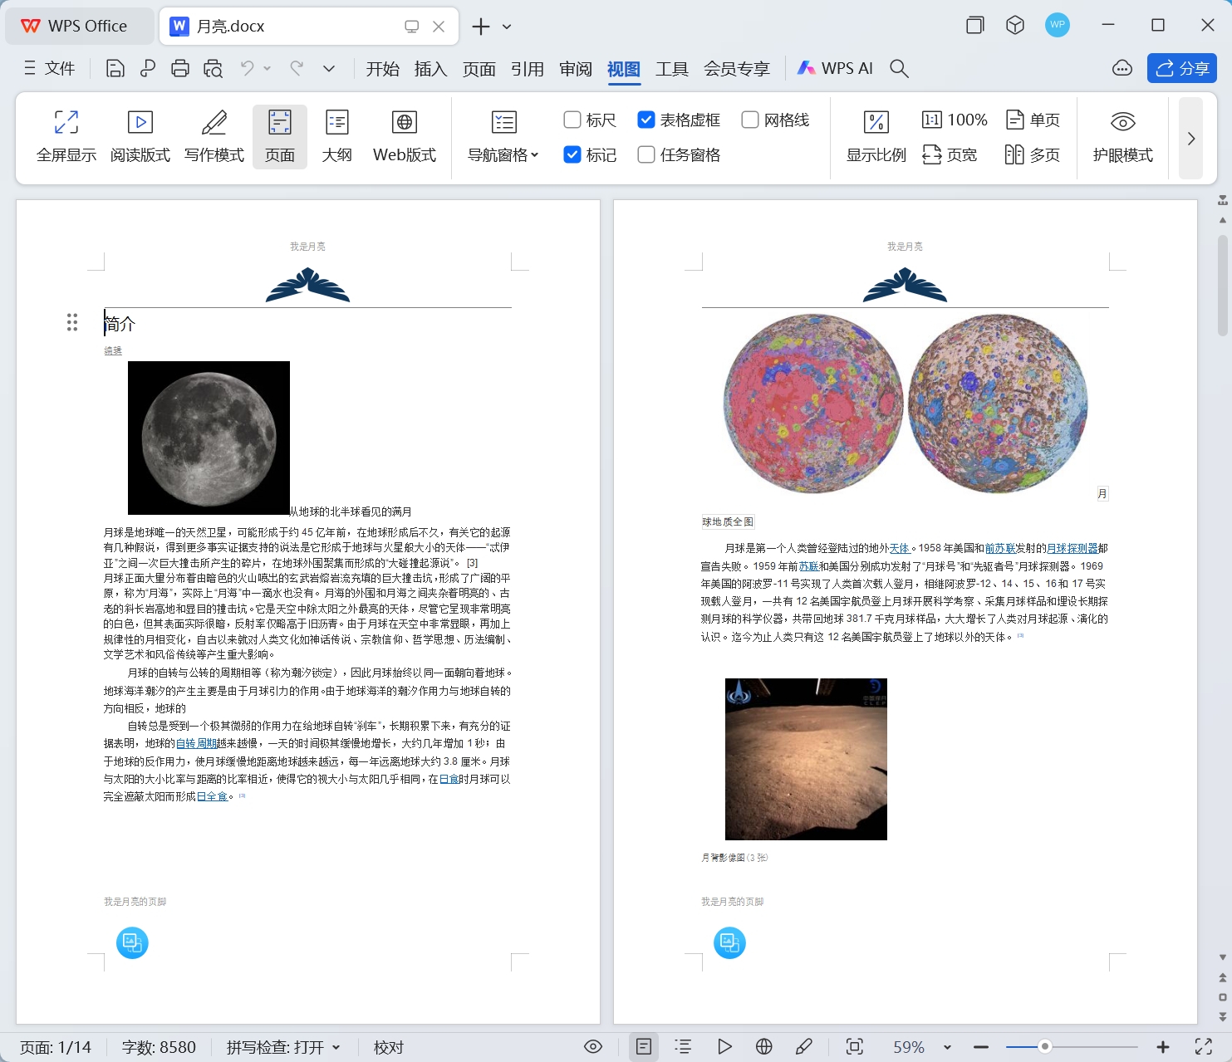Switch to the 插入 ribbon tab
This screenshot has height=1062, width=1232.
(430, 69)
